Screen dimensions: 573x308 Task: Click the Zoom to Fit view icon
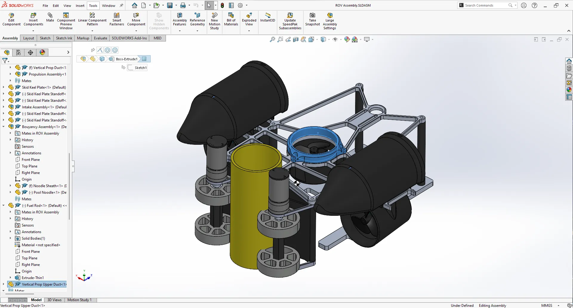(x=272, y=39)
